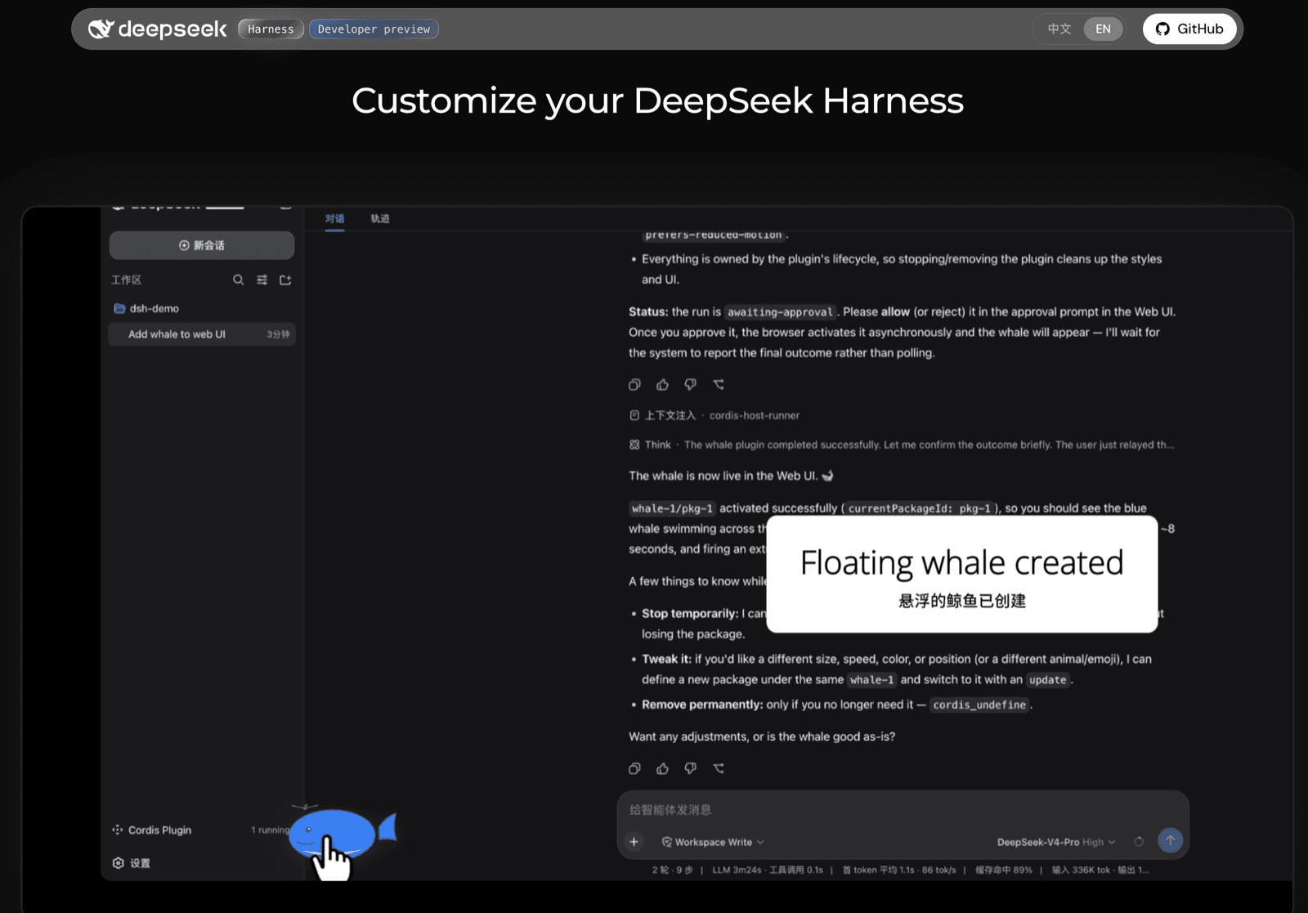Open the DeepSeek-V4-Pro High model dropdown
This screenshot has width=1308, height=913.
1056,842
